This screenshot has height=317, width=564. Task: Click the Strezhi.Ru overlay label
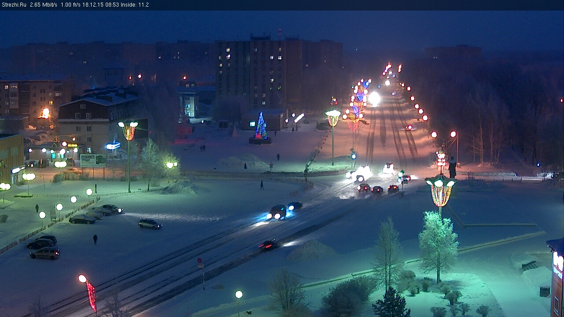(14, 5)
